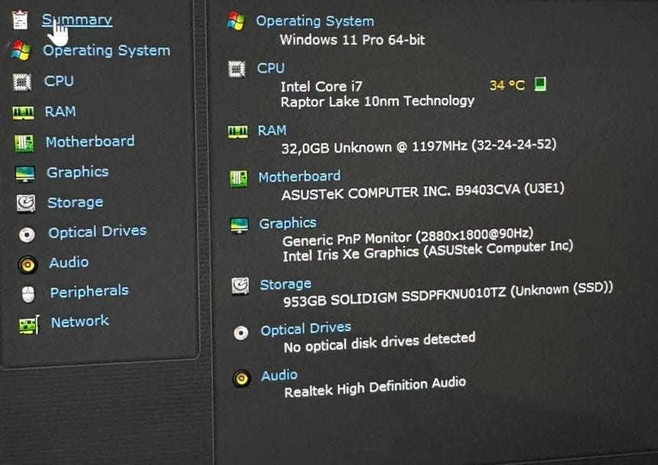Click the Motherboard icon in sidebar
Image resolution: width=658 pixels, height=465 pixels.
click(x=24, y=143)
